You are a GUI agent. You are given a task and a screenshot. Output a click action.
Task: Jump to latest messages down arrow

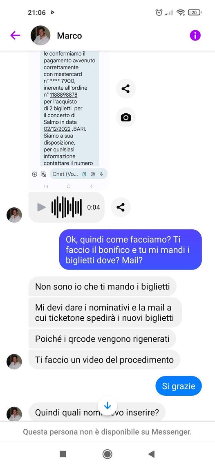[107, 406]
